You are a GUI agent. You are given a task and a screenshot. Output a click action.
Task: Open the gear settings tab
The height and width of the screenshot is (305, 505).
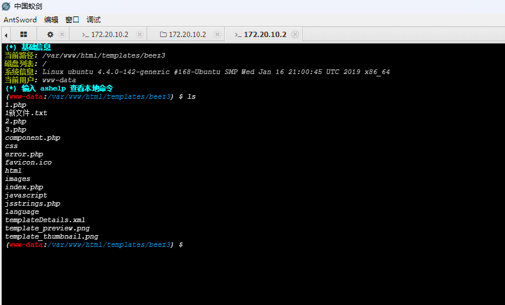(50, 35)
